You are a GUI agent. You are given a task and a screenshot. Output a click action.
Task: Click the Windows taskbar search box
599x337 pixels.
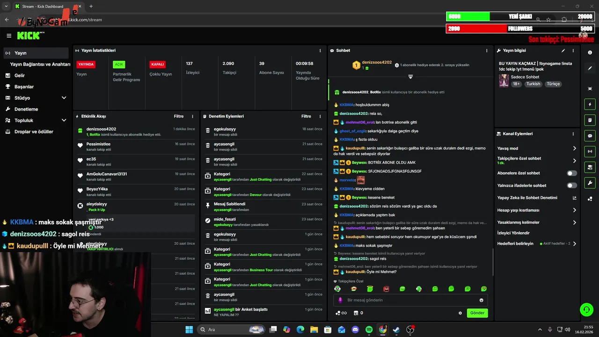tap(232, 330)
